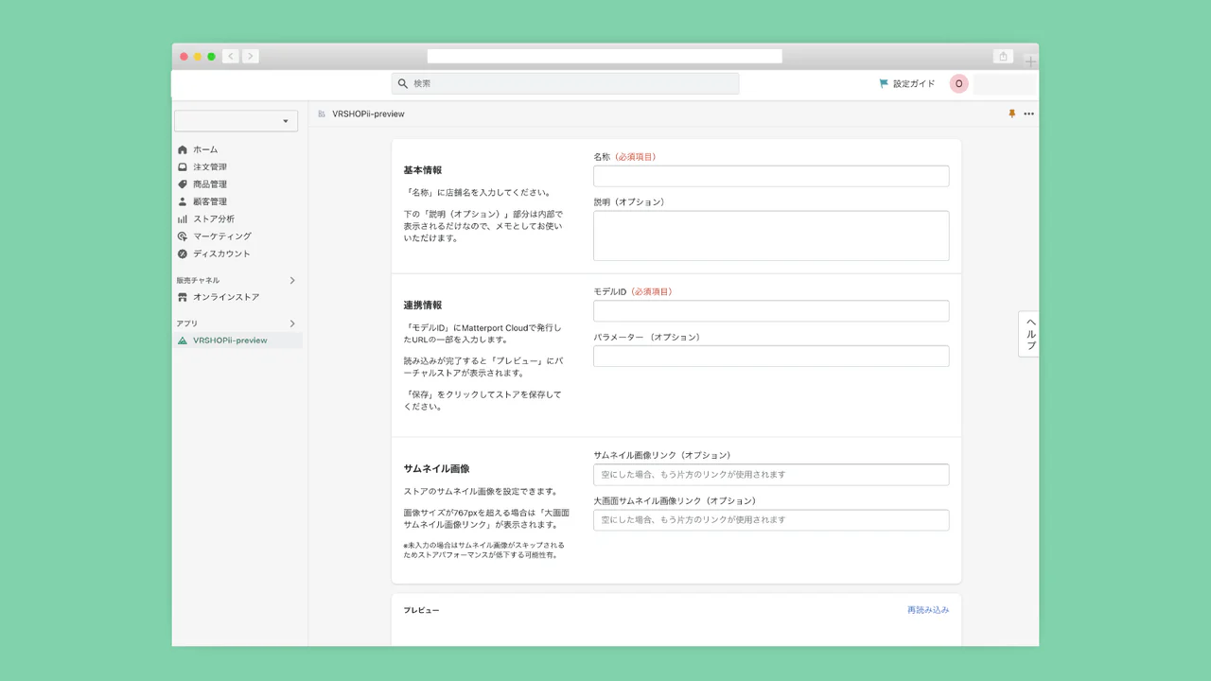Open the pink user avatar

(x=958, y=83)
